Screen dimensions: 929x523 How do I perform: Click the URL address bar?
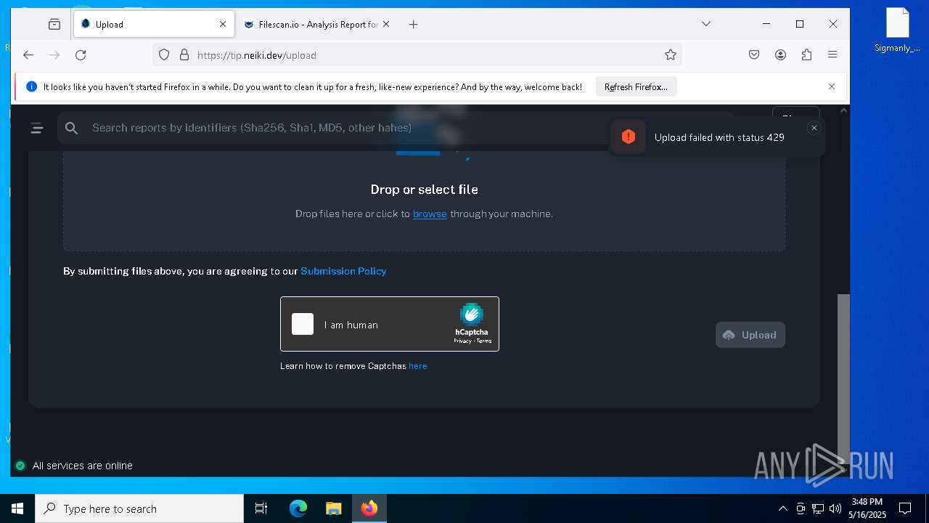click(417, 54)
